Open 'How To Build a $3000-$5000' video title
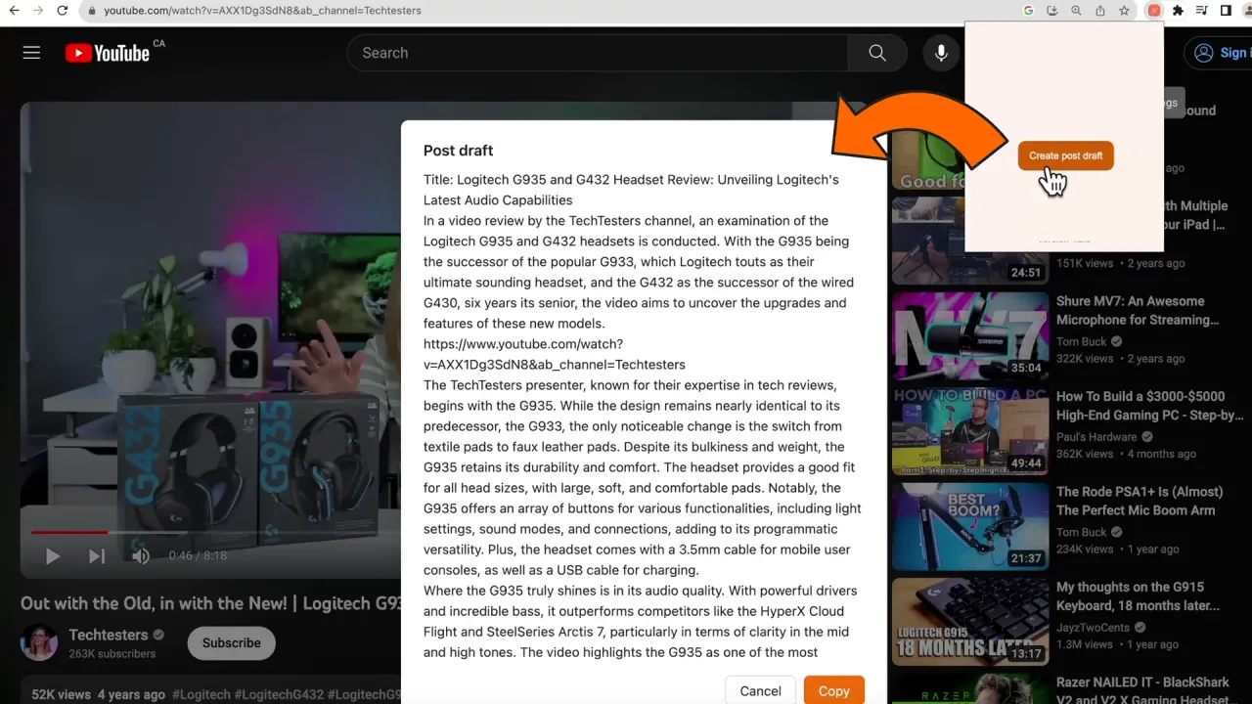 [x=1149, y=406]
